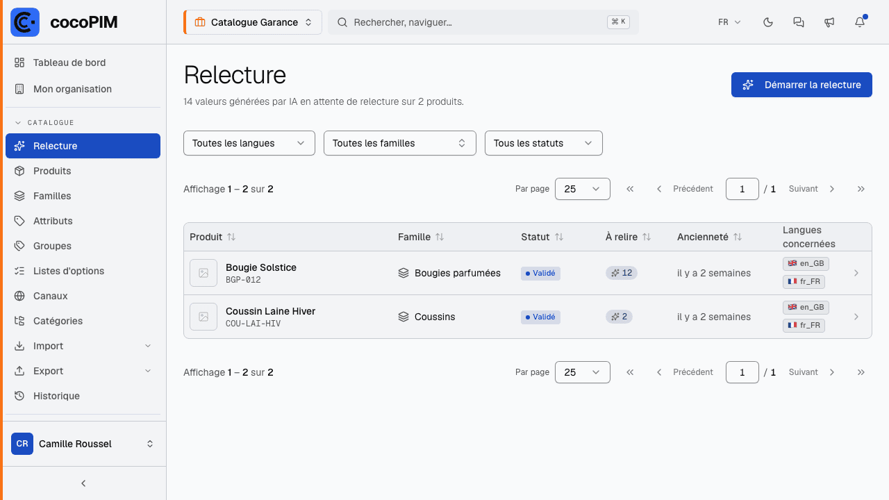
Task: Sort by Famille column
Action: [421, 237]
